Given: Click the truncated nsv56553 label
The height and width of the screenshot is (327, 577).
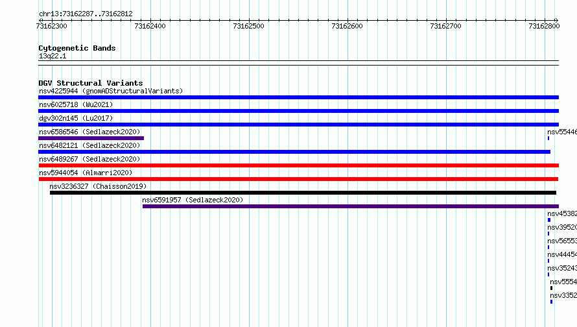Looking at the screenshot, I should click(562, 241).
